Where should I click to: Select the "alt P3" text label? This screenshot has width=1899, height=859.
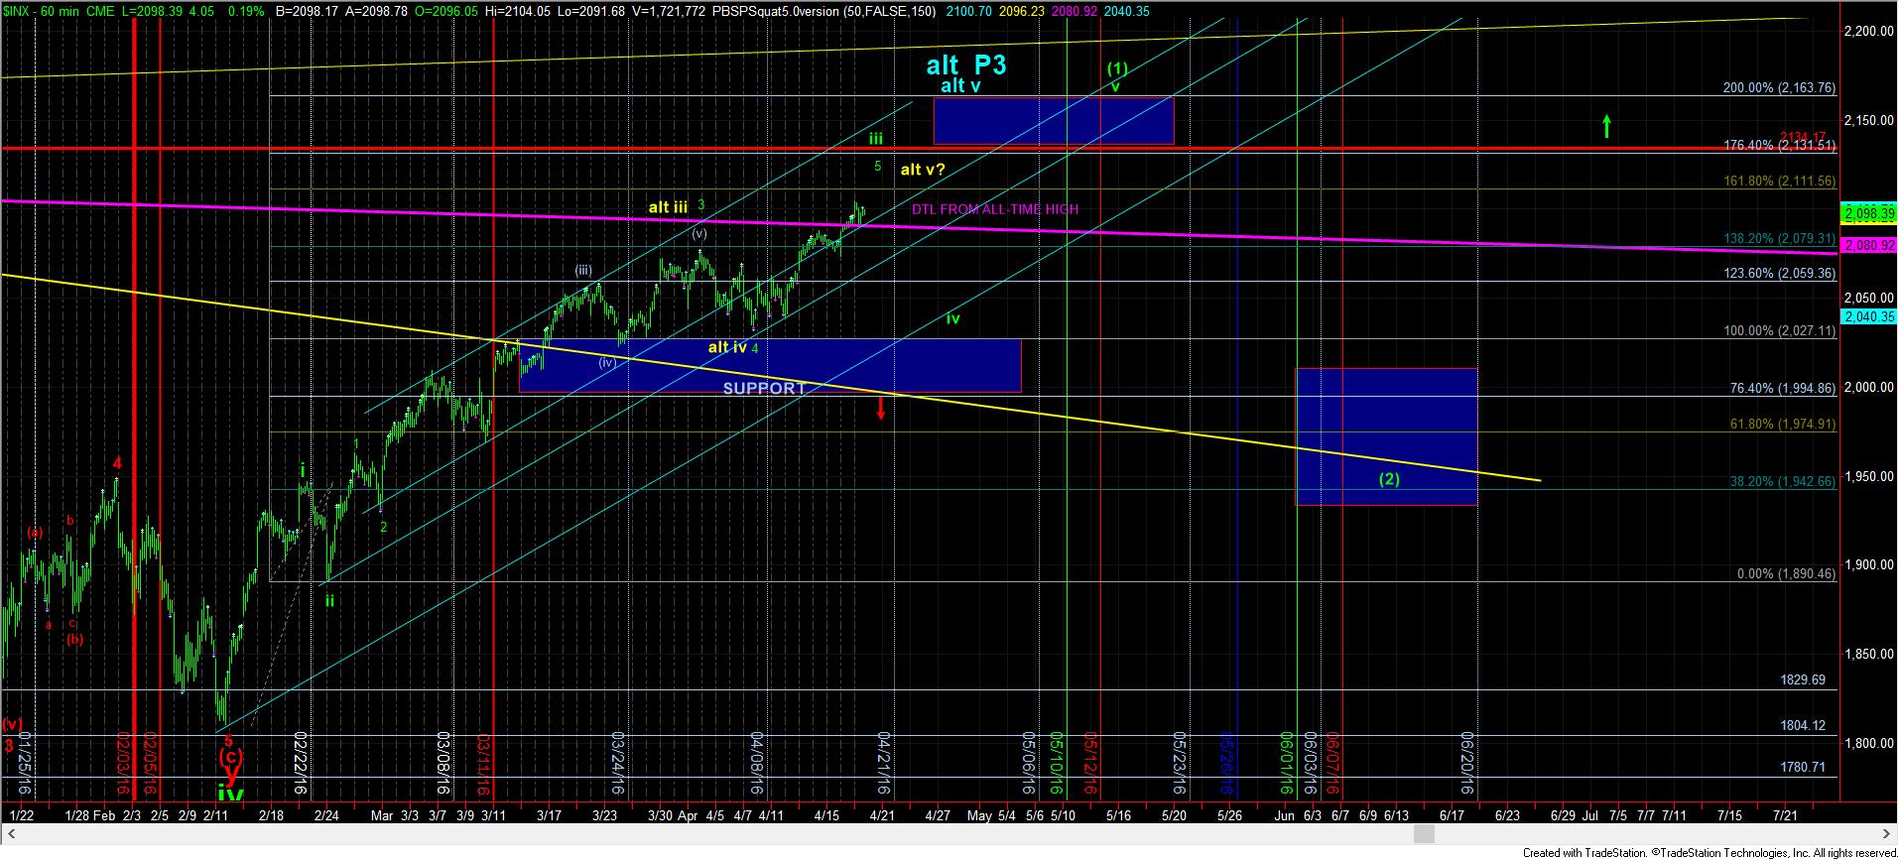965,65
